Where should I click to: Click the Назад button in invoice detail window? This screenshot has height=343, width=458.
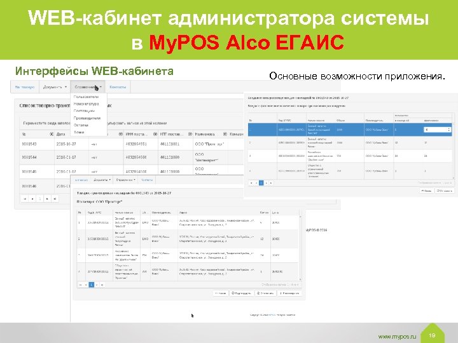[221, 293]
